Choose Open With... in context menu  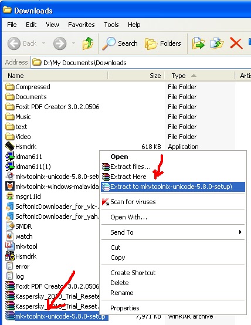point(173,217)
